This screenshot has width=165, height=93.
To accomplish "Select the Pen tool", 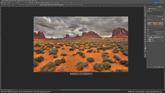I will tap(145, 34).
